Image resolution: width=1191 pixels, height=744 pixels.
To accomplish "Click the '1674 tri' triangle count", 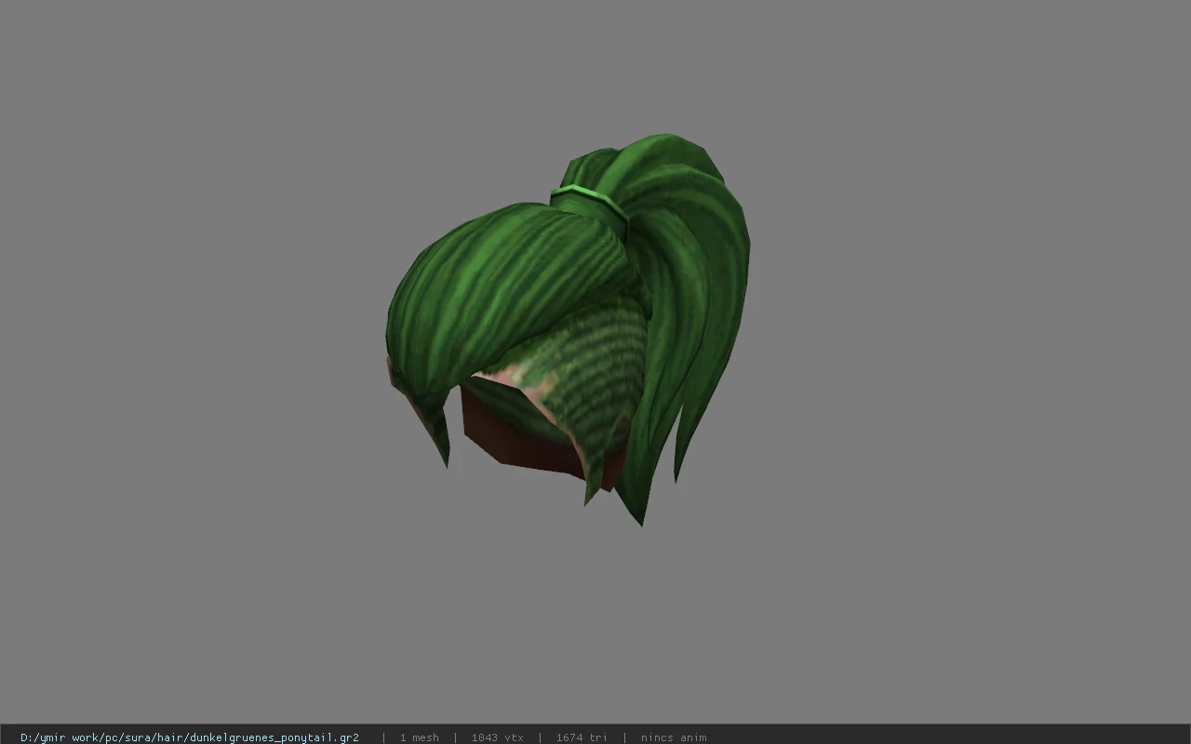I will [x=582, y=737].
